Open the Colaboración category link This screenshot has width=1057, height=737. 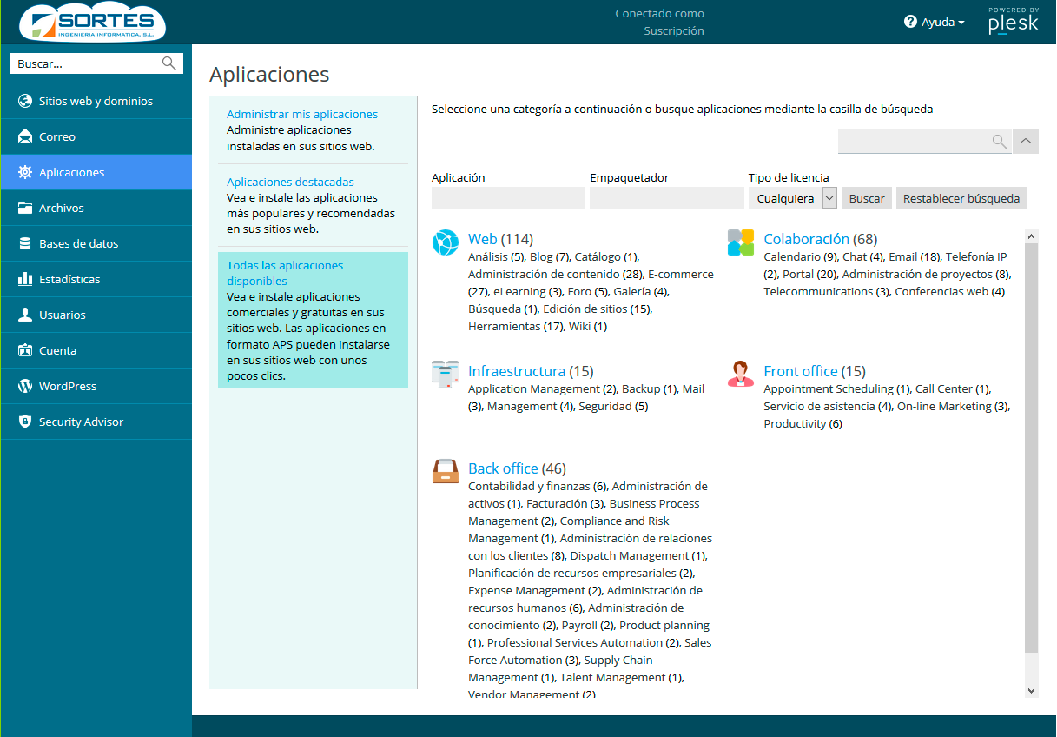click(806, 239)
